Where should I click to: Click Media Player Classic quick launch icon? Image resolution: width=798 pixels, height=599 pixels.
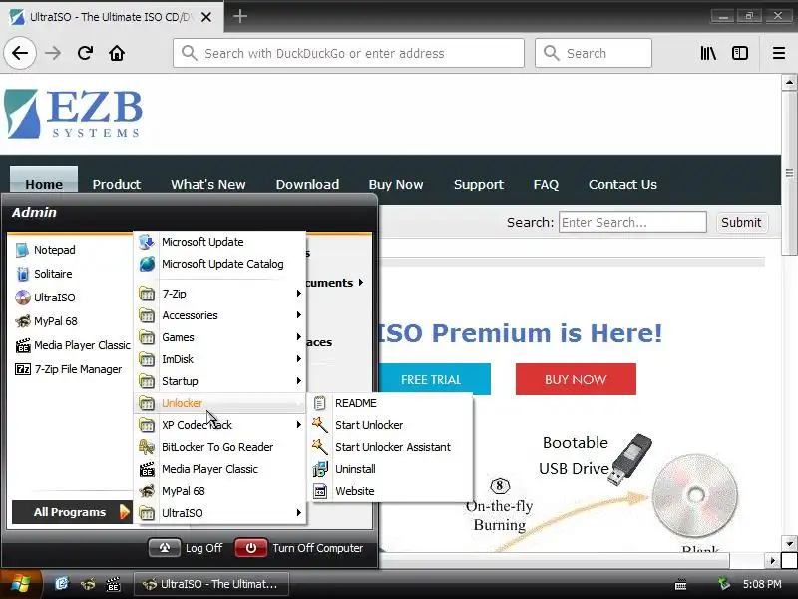[x=113, y=584]
